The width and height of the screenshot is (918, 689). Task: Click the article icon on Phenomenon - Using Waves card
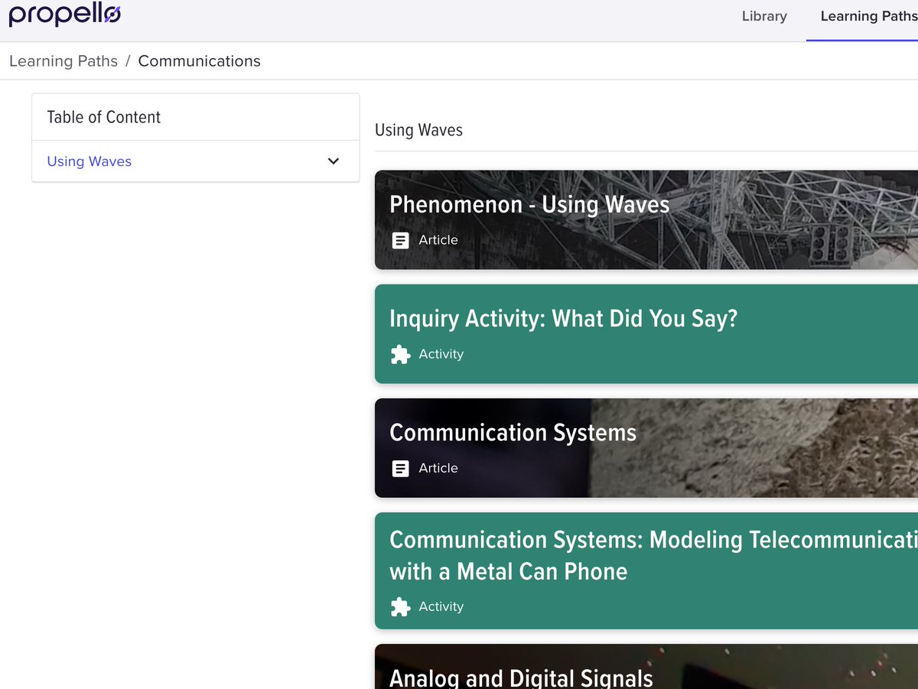click(401, 240)
